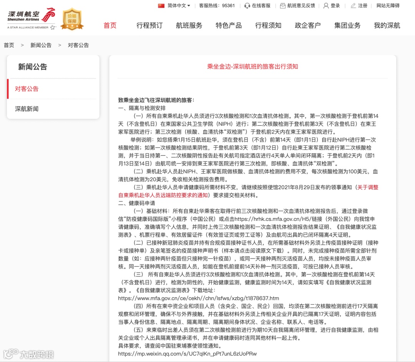Click the flight feedback icon
The image size is (415, 362).
click(x=283, y=5)
